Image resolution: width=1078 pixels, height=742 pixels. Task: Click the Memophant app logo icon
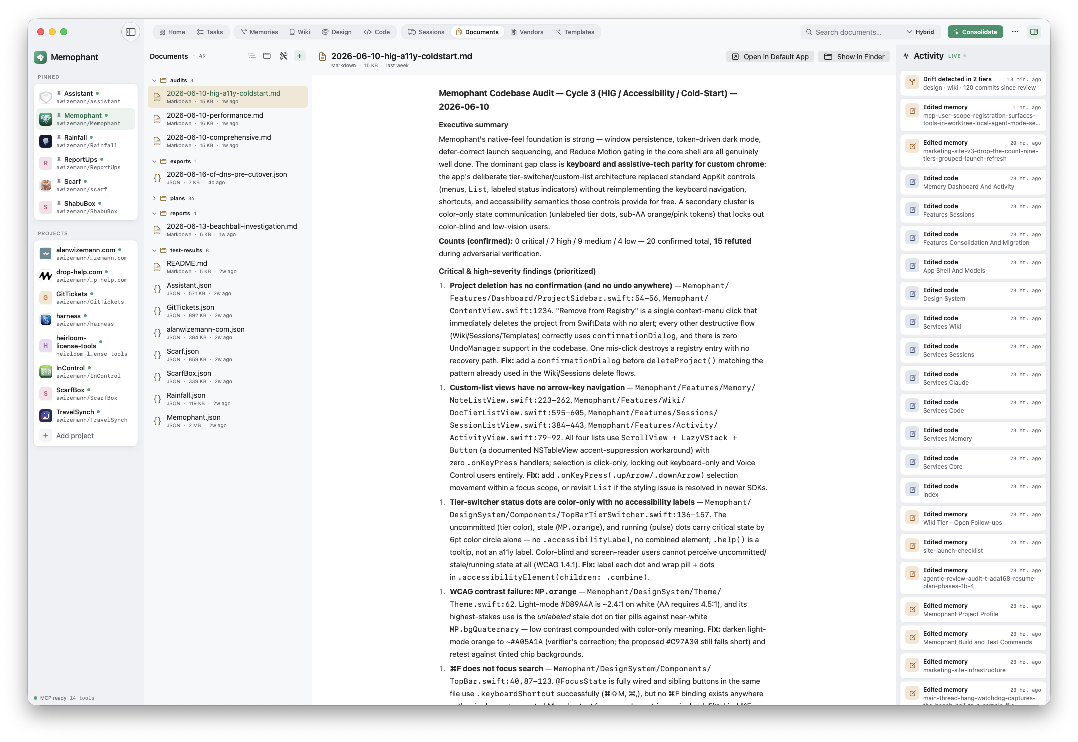click(x=40, y=57)
